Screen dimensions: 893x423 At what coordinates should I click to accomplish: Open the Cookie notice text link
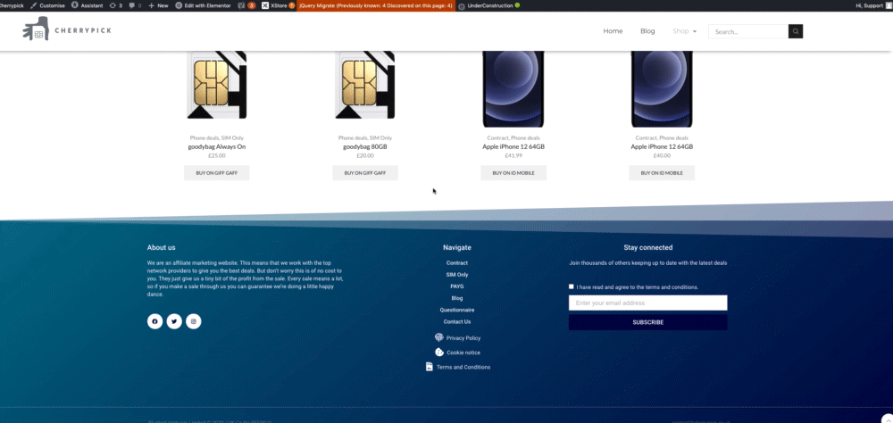coord(463,353)
